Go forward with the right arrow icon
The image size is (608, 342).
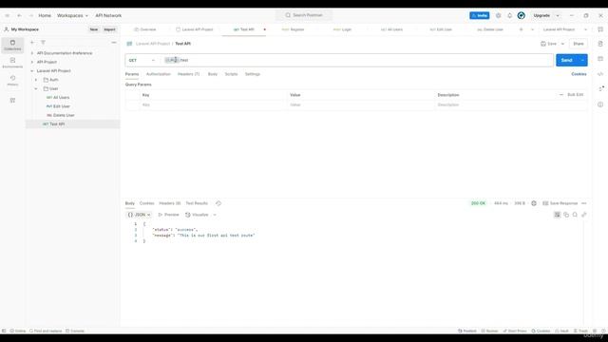[x=31, y=15]
